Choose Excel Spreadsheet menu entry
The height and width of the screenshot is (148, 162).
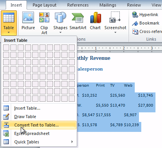point(39,133)
